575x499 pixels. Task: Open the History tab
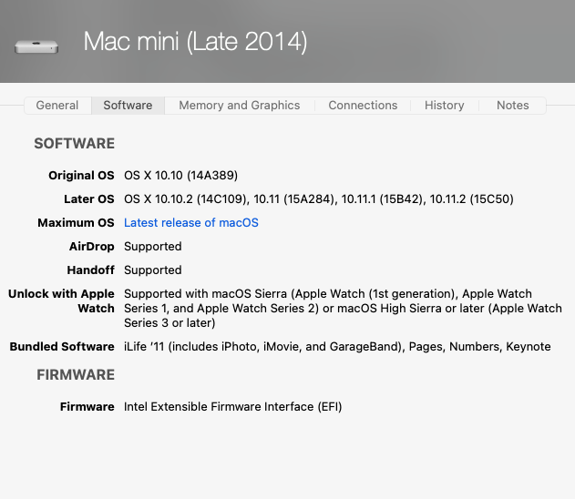tap(444, 106)
